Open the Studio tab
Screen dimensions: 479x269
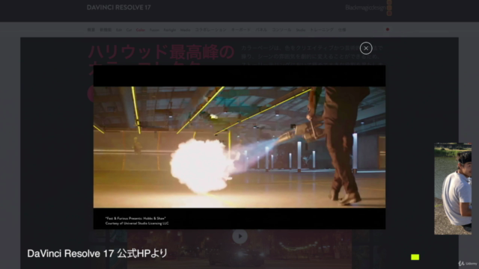pyautogui.click(x=301, y=30)
